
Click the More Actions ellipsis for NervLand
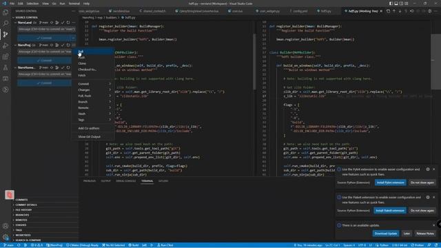74,23
